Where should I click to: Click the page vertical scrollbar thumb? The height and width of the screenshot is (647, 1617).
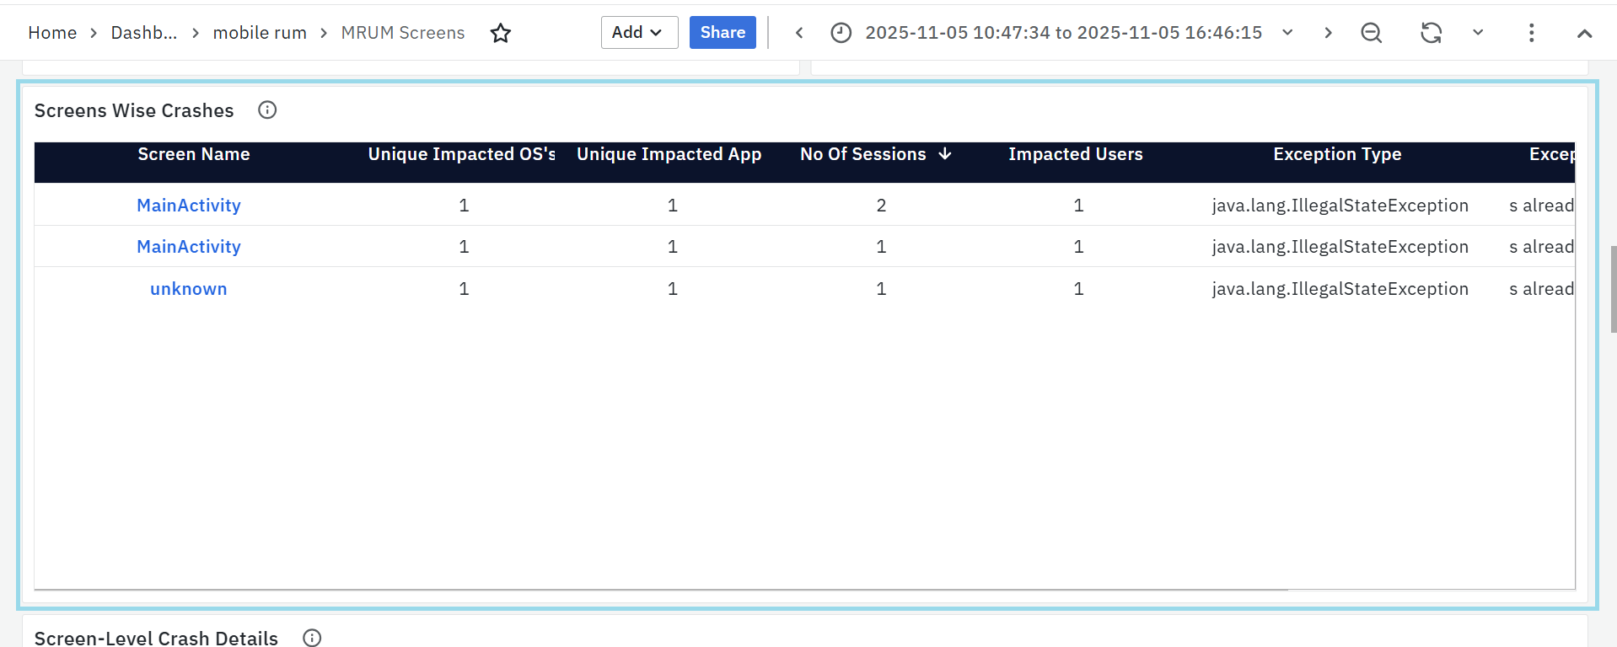point(1613,289)
